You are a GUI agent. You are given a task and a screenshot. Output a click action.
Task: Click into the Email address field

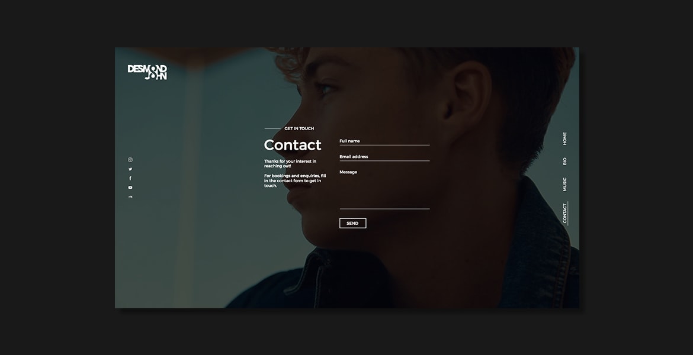384,157
